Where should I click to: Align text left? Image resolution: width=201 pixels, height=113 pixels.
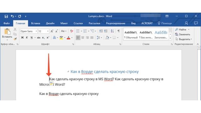tap(78, 38)
